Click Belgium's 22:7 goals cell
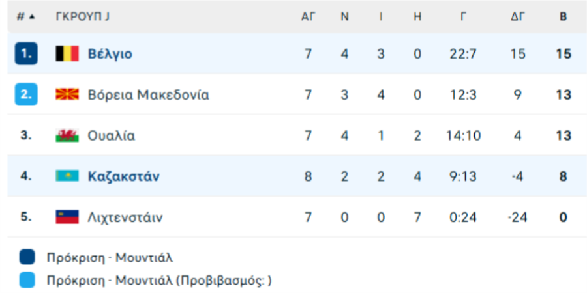Viewport: 587px width, 293px height. click(463, 54)
